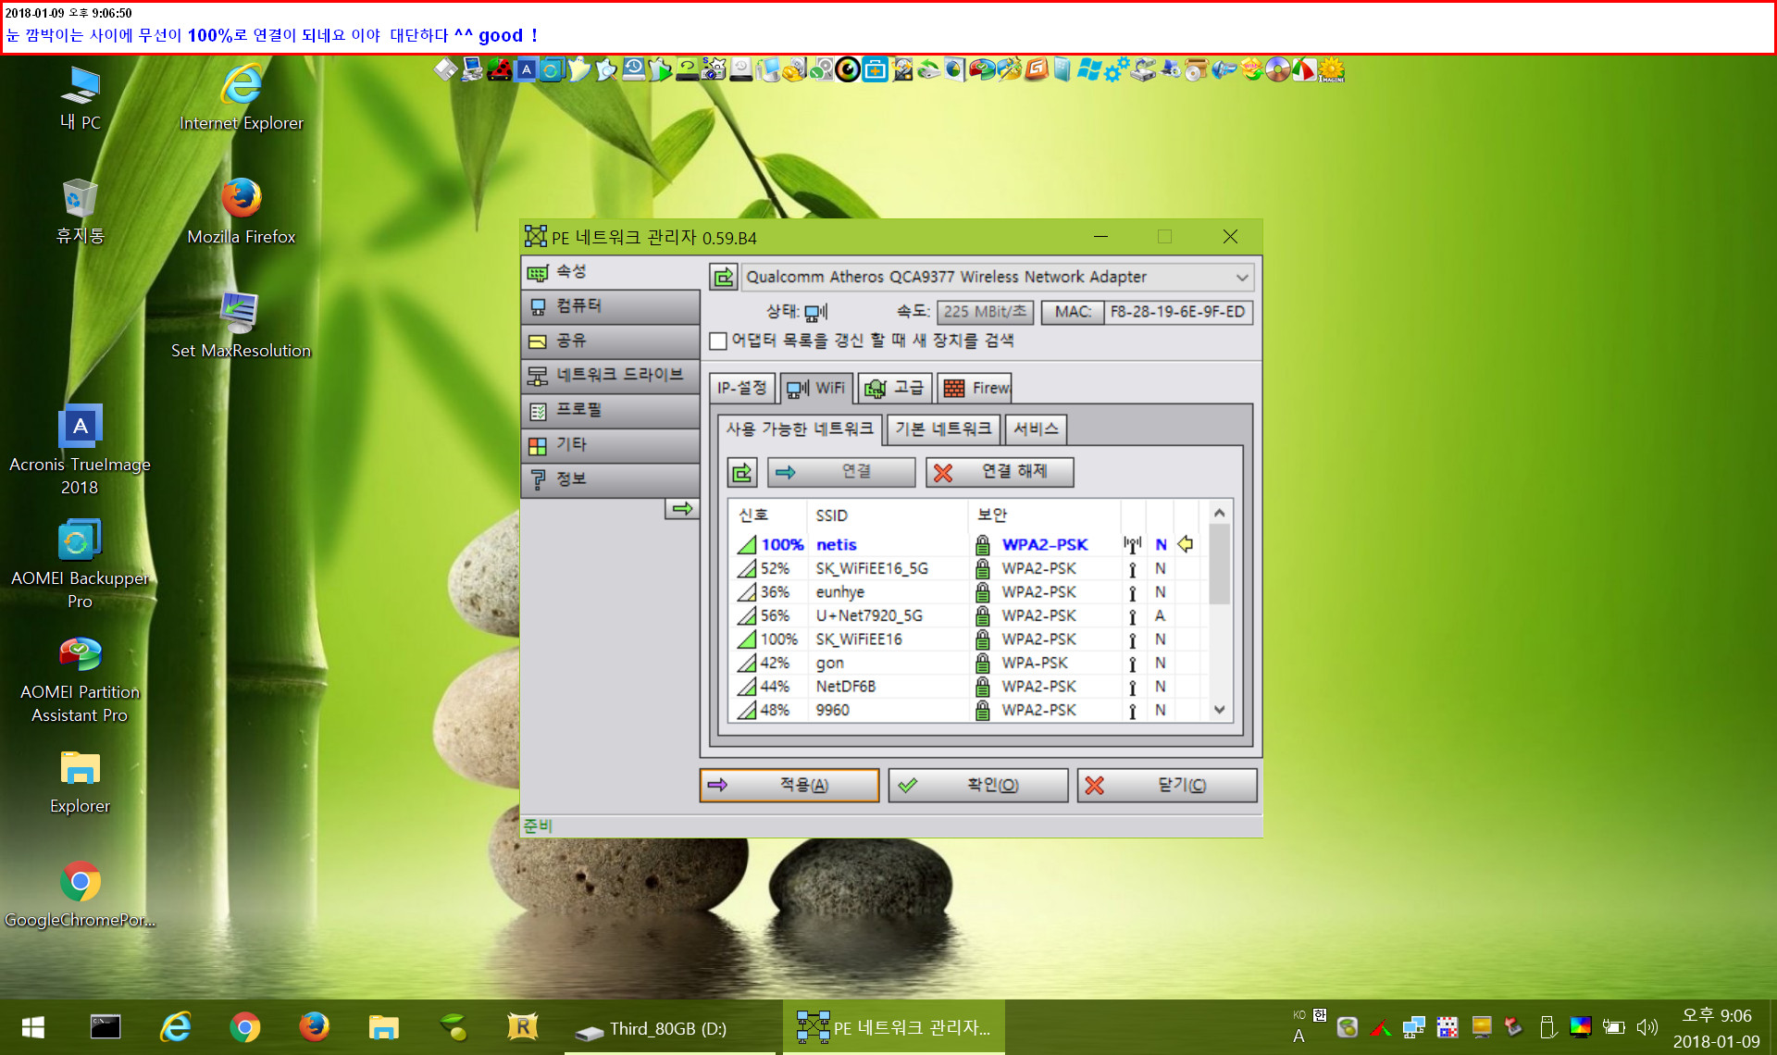Open the 공유 sidebar section
Image resolution: width=1777 pixels, height=1055 pixels.
[610, 341]
